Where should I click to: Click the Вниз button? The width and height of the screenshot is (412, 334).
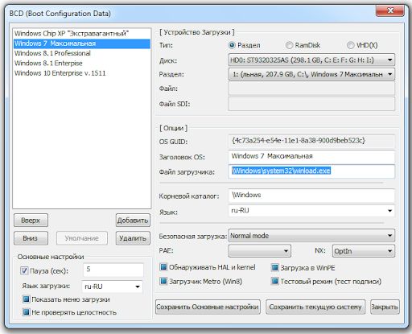pyautogui.click(x=31, y=238)
